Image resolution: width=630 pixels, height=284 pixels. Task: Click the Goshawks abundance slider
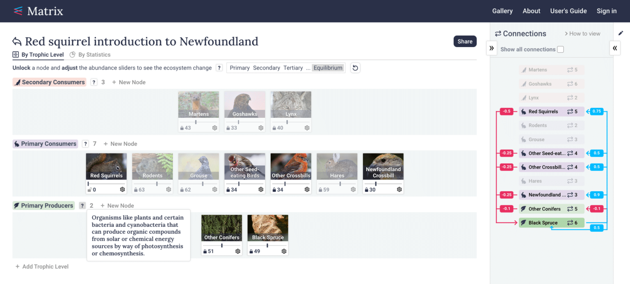244,122
